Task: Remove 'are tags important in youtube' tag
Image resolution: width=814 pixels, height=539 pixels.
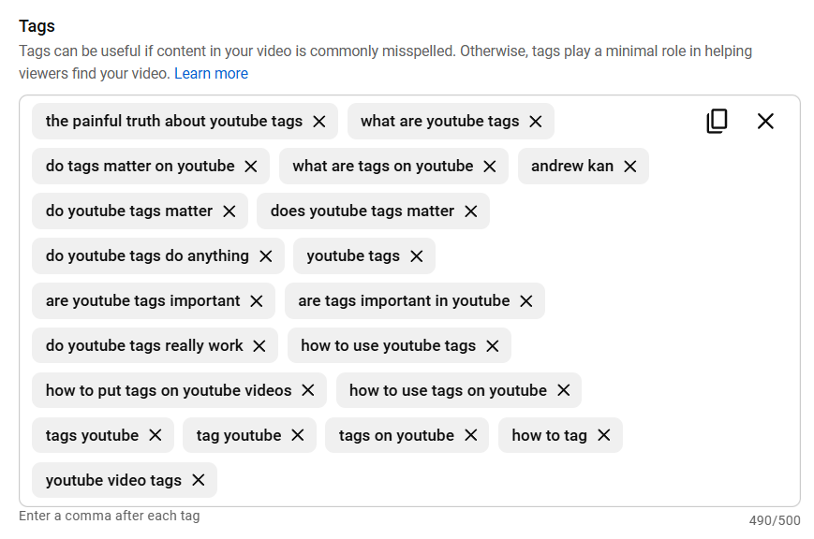Action: [525, 301]
